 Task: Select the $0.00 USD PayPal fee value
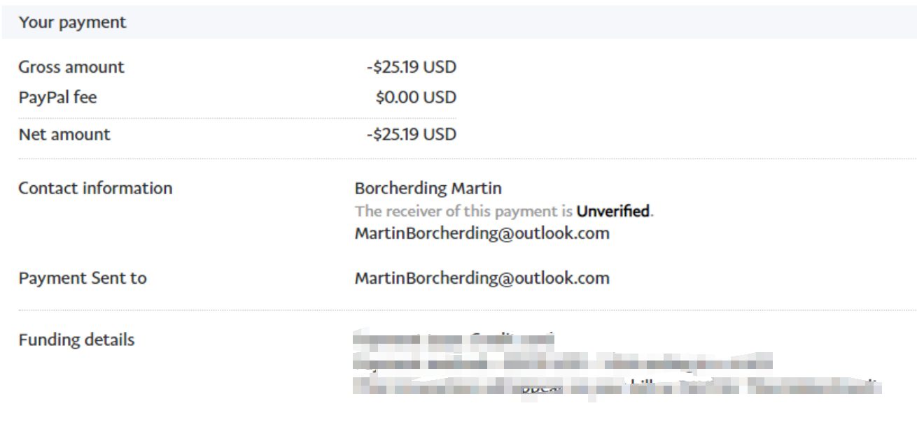point(416,98)
